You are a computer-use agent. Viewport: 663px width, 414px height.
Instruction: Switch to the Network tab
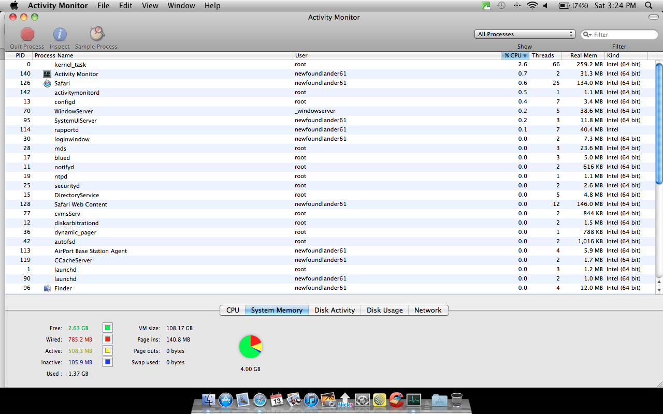coord(428,310)
